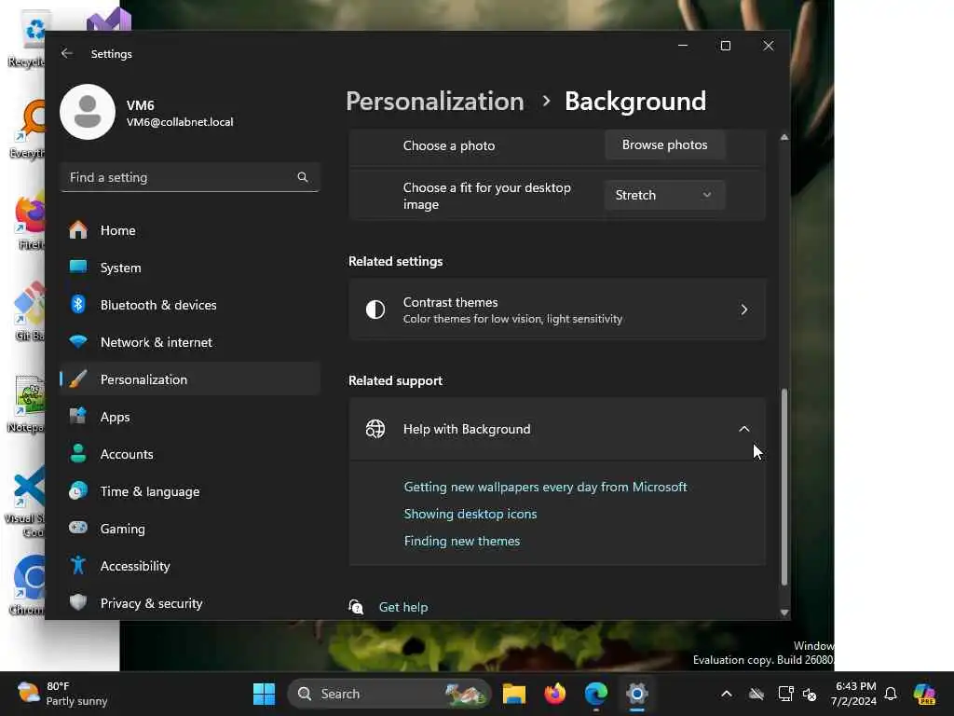Open Finding new themes link
The width and height of the screenshot is (954, 716).
coord(462,541)
